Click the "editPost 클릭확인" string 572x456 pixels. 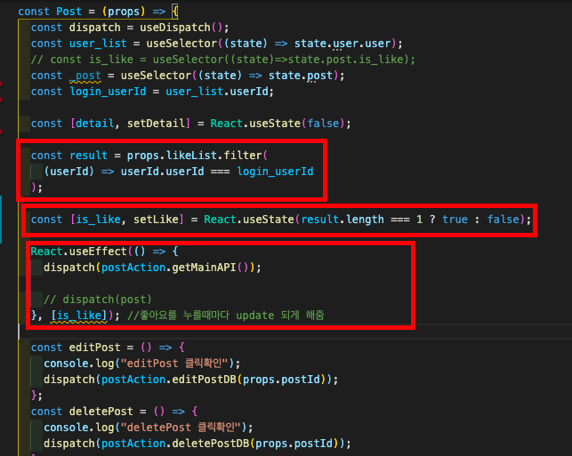pyautogui.click(x=174, y=364)
